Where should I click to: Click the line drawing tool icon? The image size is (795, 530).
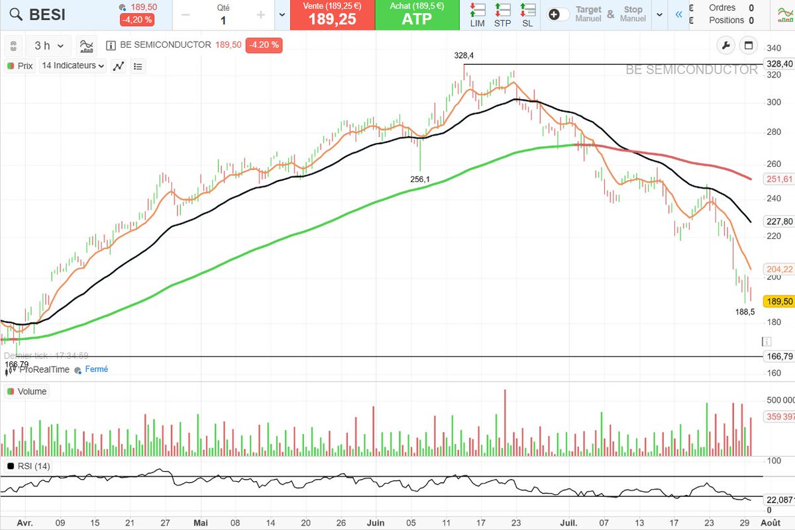tap(119, 66)
